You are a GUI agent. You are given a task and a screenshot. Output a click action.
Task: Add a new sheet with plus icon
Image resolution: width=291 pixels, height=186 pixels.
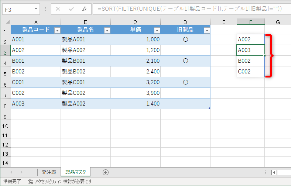[x=106, y=172]
